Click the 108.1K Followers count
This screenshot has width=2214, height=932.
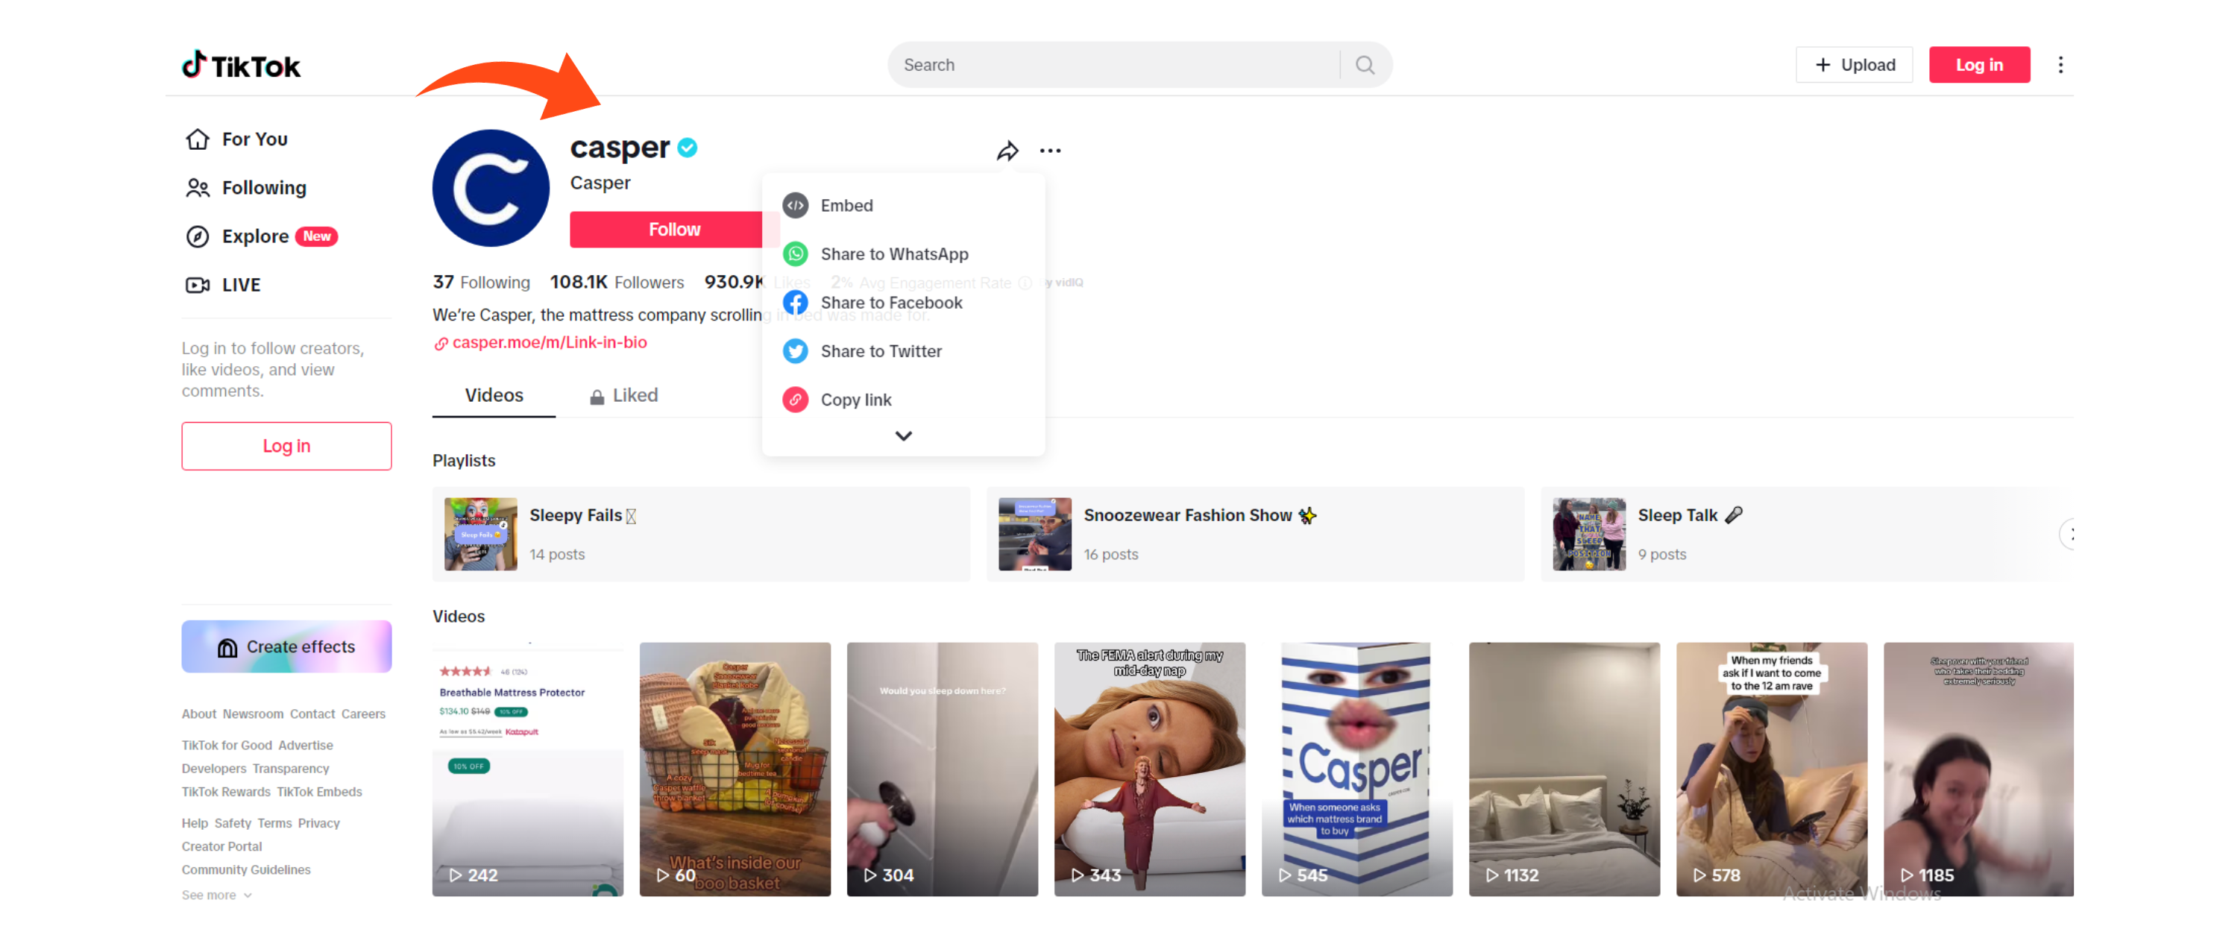[x=616, y=283]
